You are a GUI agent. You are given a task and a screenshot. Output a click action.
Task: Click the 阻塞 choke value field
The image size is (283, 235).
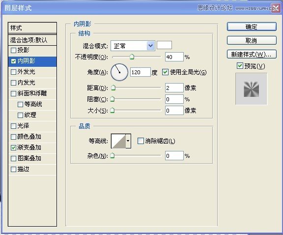click(x=174, y=99)
